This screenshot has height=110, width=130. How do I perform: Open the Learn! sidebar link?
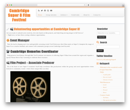pos(105,85)
